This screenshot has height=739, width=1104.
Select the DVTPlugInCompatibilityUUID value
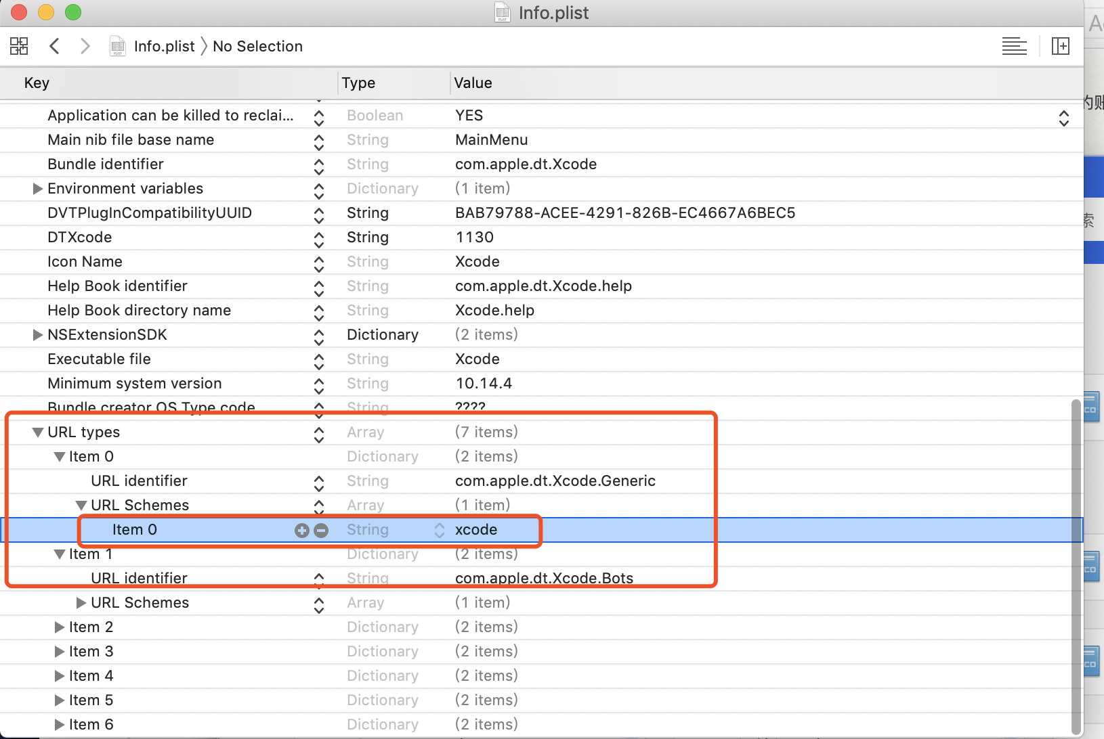tap(625, 212)
